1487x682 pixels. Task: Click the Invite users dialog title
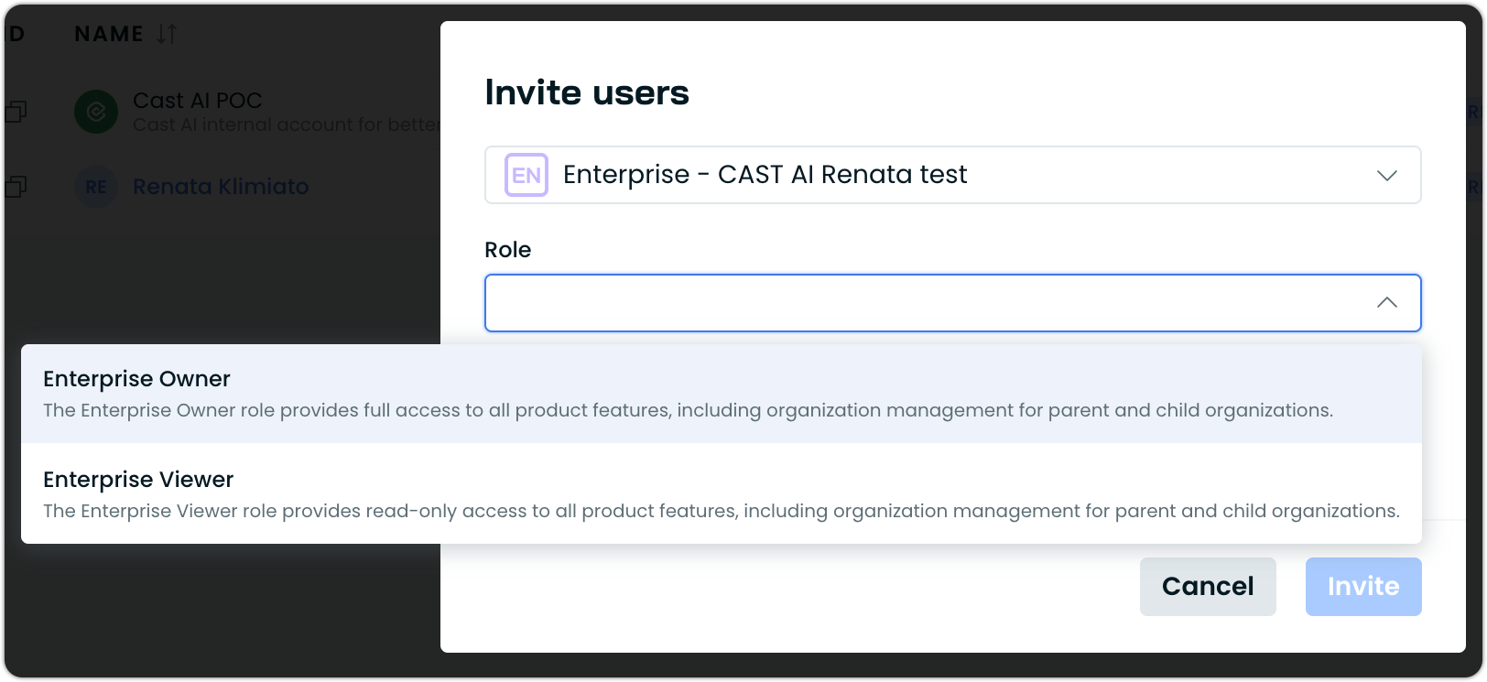click(x=587, y=92)
